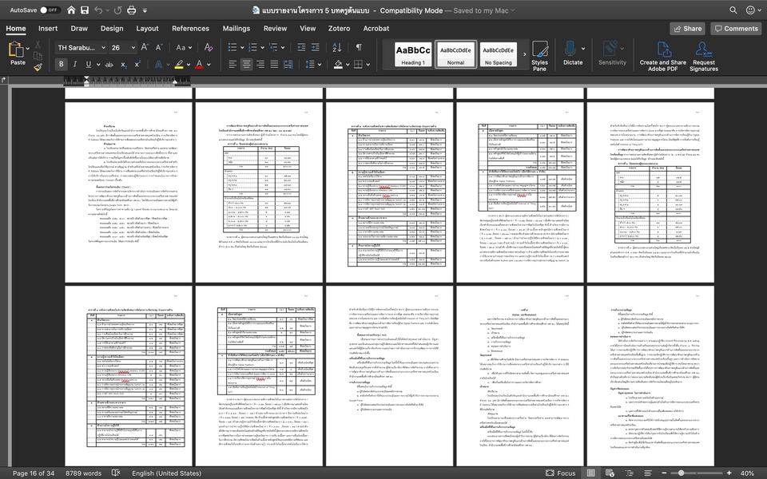Click the Save disk icon in title bar
This screenshot has height=479, width=767.
(85, 10)
